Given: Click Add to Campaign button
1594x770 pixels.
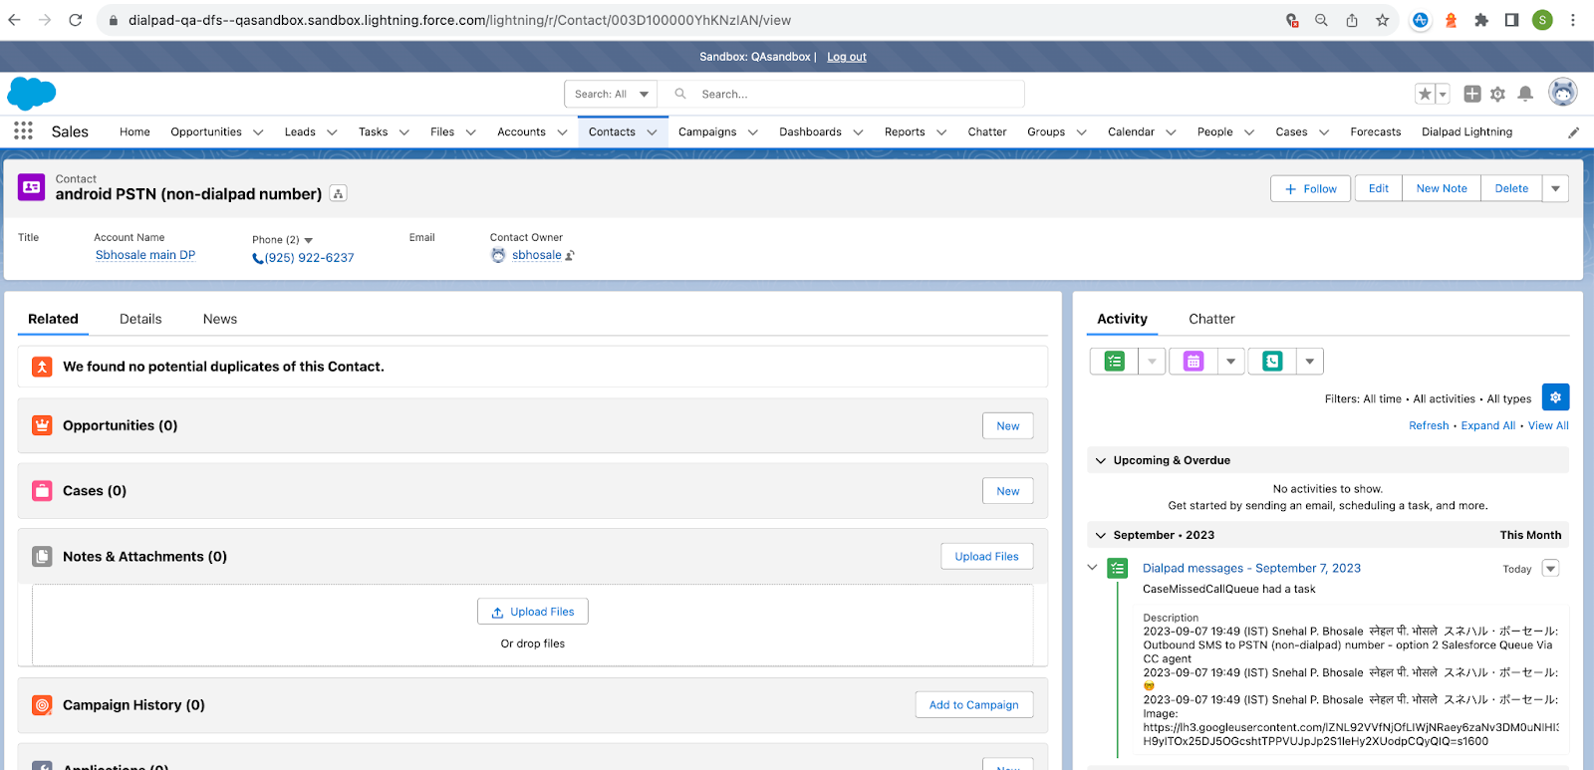Looking at the screenshot, I should coord(974,705).
